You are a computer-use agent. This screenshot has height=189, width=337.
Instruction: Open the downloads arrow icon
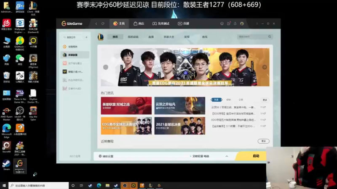(235, 24)
